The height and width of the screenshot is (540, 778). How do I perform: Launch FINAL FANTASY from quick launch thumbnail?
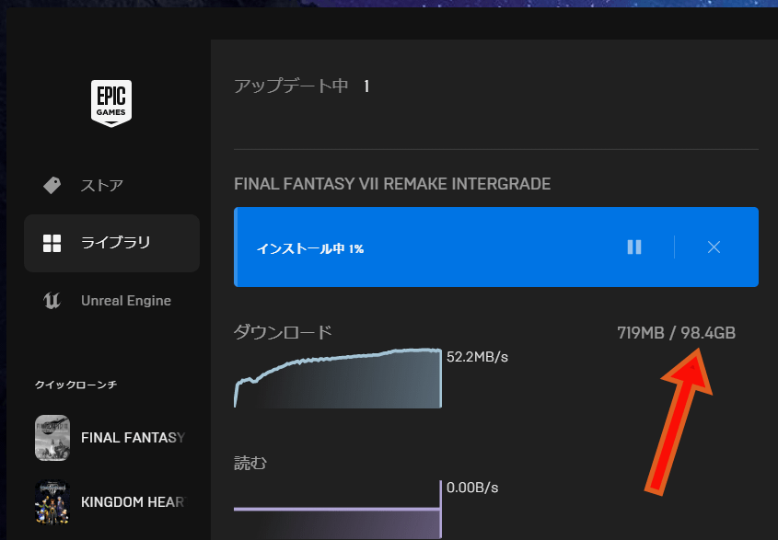[x=52, y=438]
